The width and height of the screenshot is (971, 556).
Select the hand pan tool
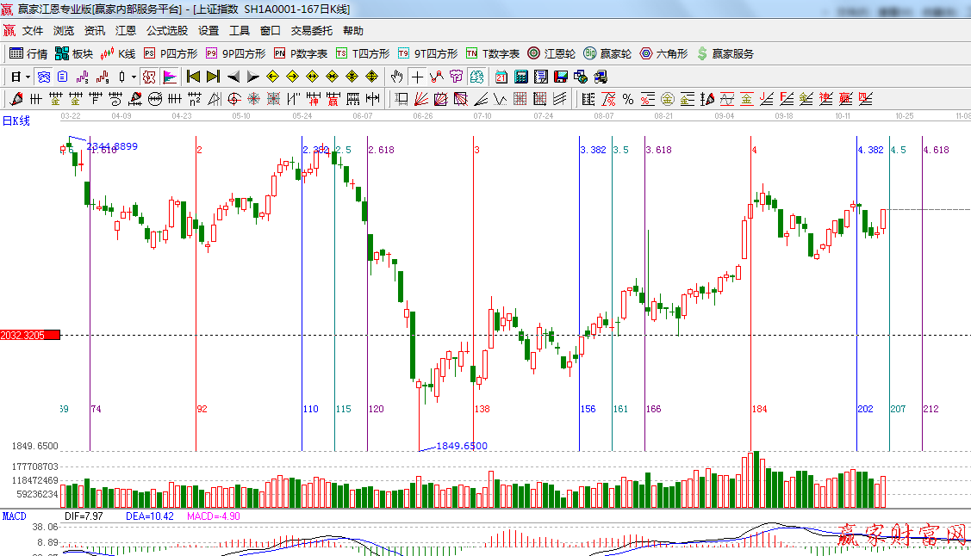point(397,77)
